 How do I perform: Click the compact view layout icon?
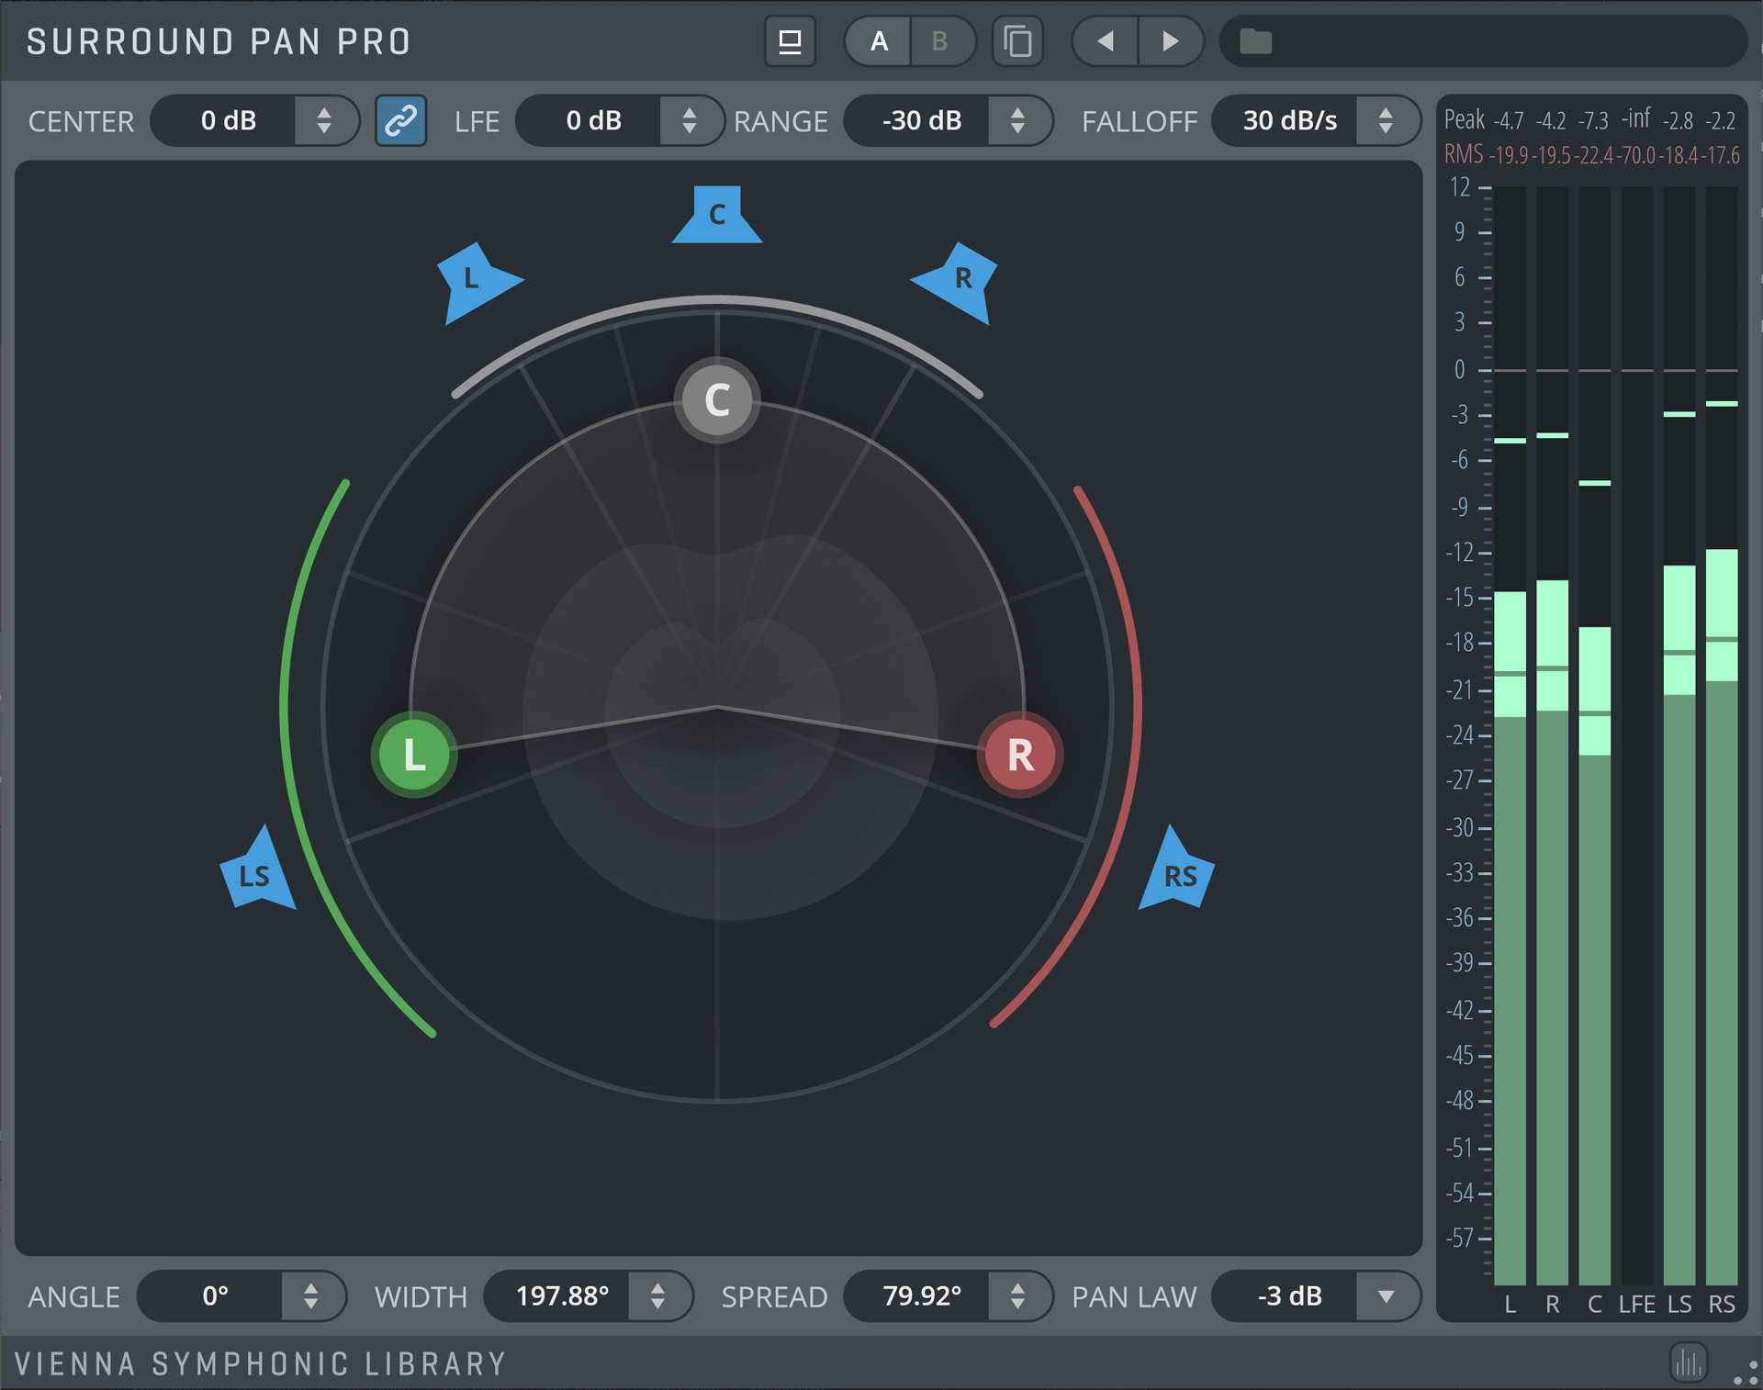pyautogui.click(x=790, y=41)
